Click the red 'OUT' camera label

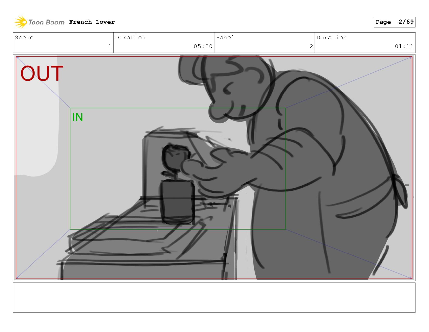42,73
